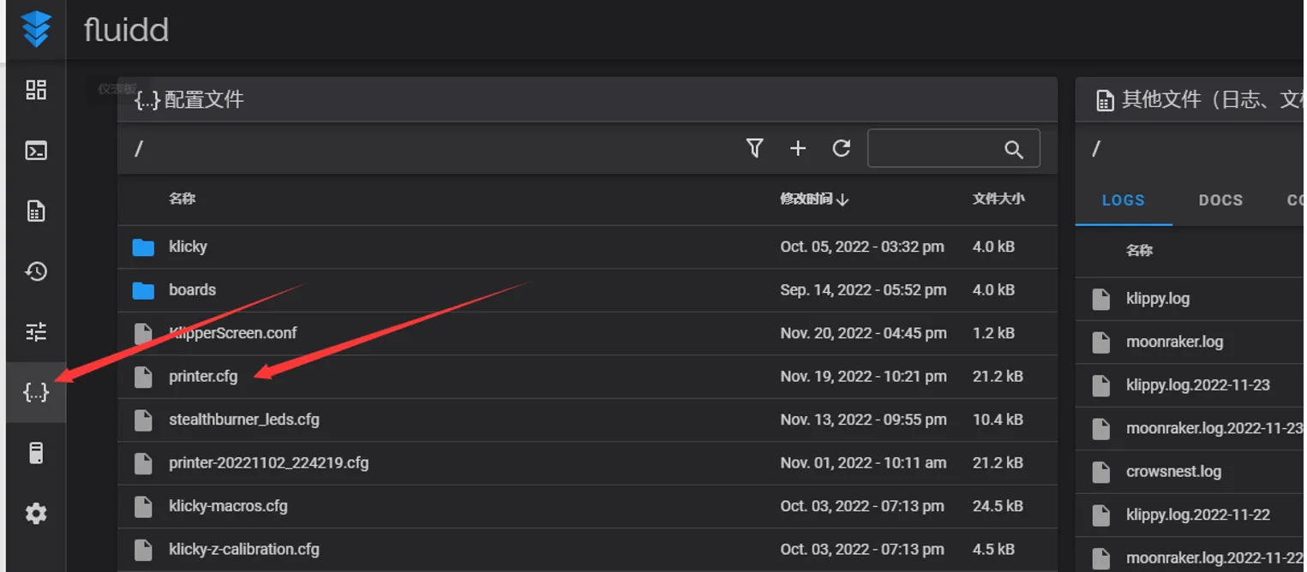Open the System page icon
This screenshot has width=1307, height=572.
point(36,453)
